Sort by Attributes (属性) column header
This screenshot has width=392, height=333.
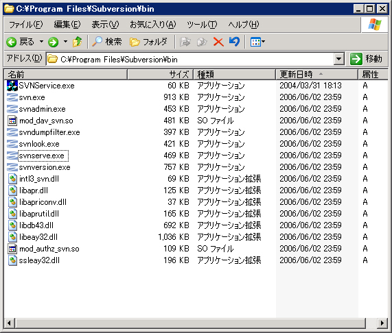[x=373, y=74]
